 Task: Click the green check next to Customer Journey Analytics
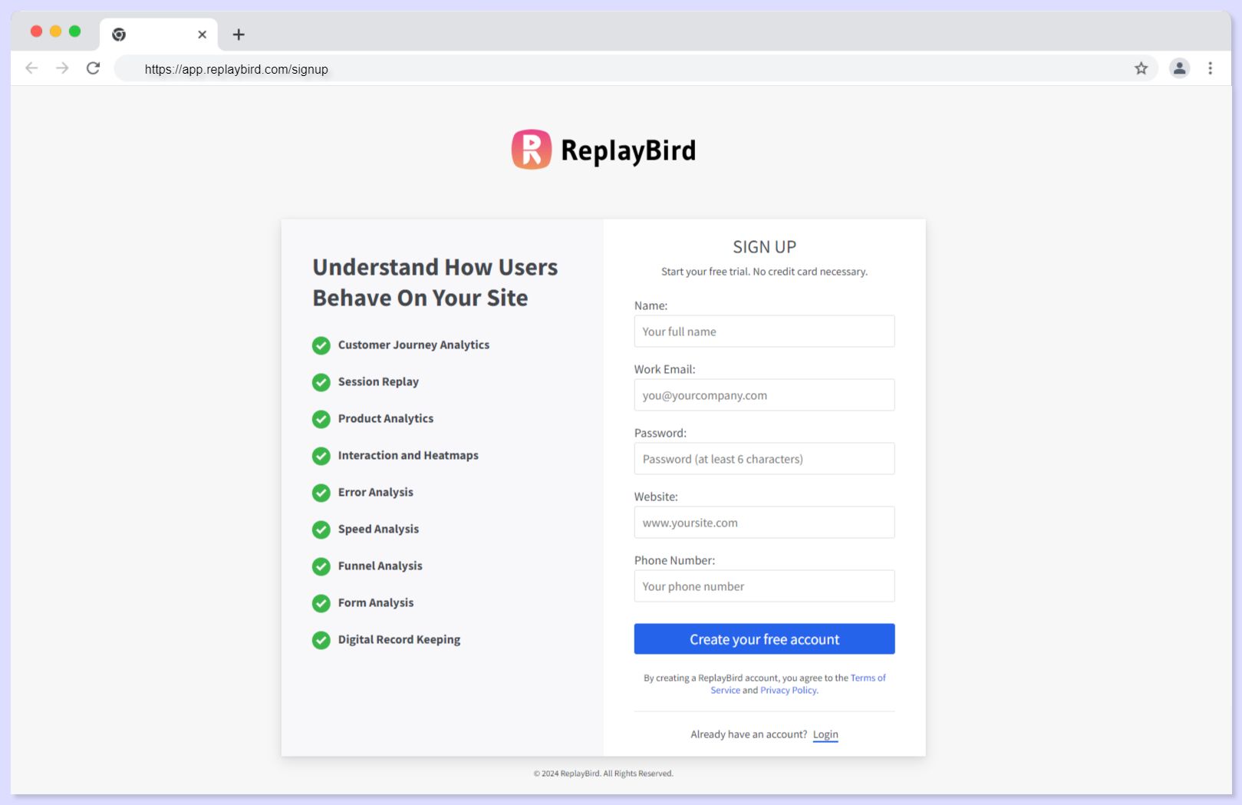(321, 345)
